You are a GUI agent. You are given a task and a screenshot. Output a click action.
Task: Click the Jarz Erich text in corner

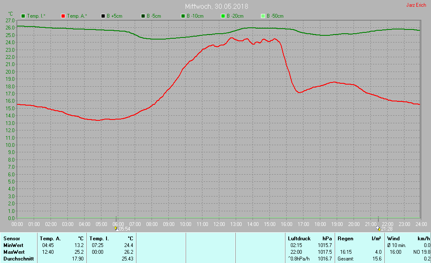pos(416,5)
